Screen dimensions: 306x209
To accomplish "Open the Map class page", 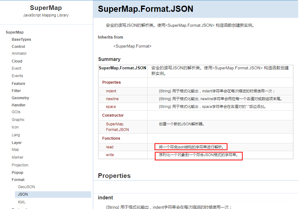I will [x=15, y=150].
